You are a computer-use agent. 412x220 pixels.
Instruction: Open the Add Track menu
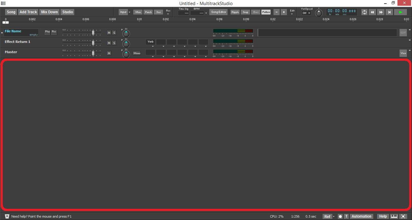28,12
